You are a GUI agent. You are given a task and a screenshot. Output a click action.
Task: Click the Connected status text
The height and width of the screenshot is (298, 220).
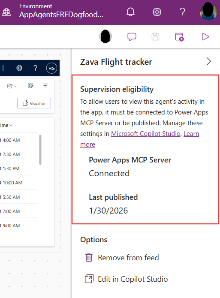(109, 173)
